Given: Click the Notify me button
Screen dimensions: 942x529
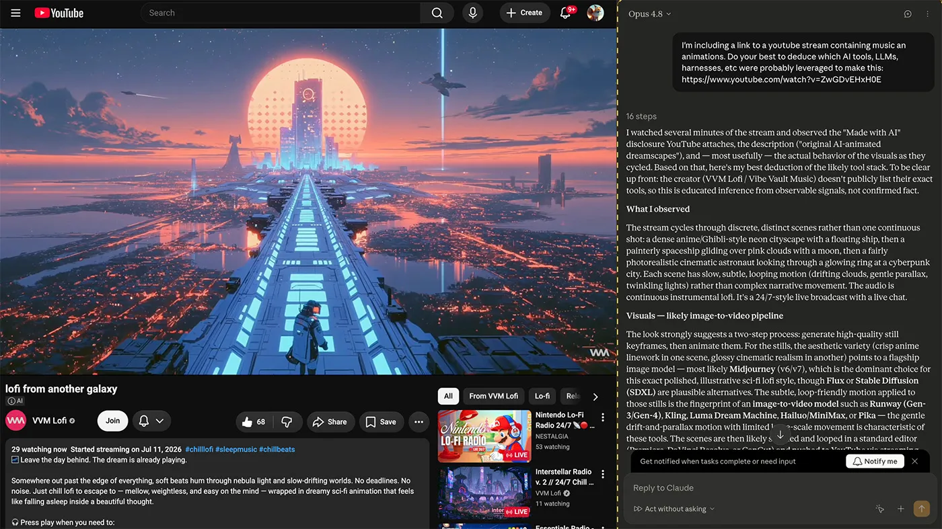Looking at the screenshot, I should pos(875,461).
